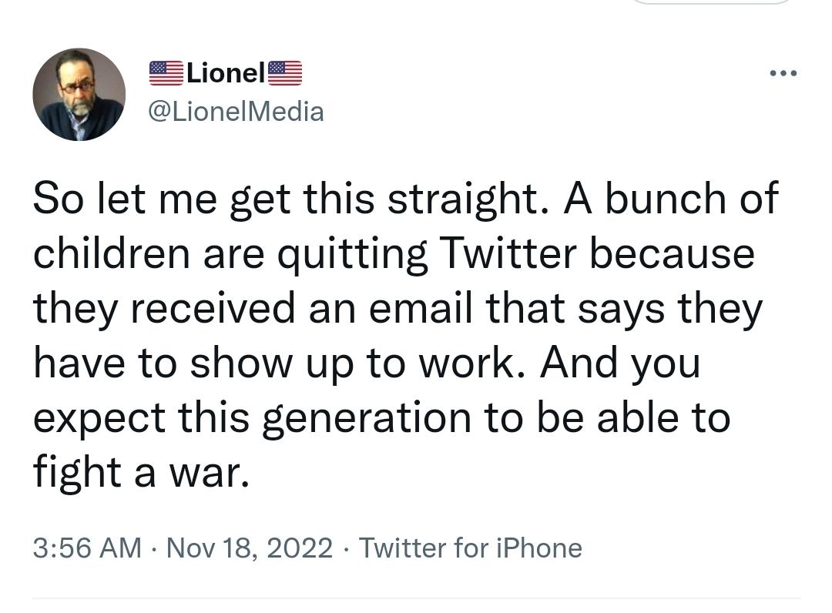Viewport: 832px width, 613px height.
Task: Click the phrase 'fight a war.'
Action: (x=141, y=473)
